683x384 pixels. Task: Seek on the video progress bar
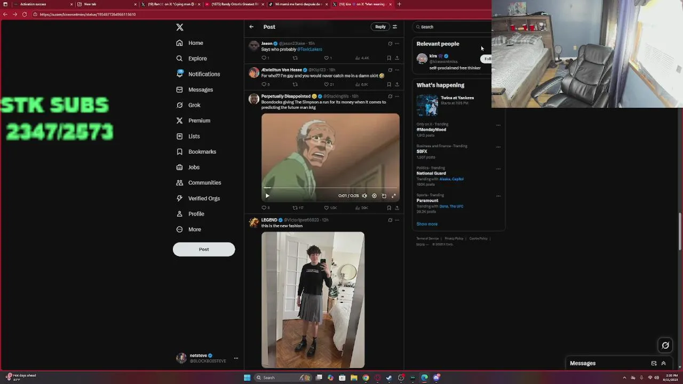coord(330,189)
